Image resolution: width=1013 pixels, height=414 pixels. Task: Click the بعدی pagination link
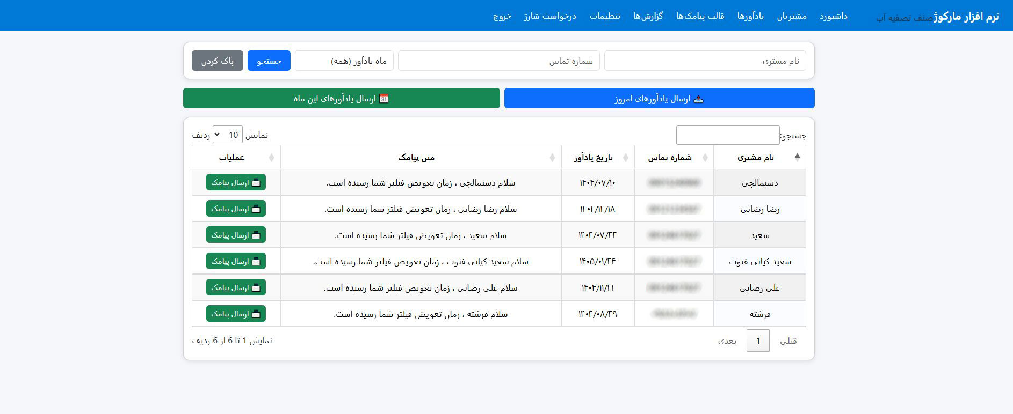[727, 341]
